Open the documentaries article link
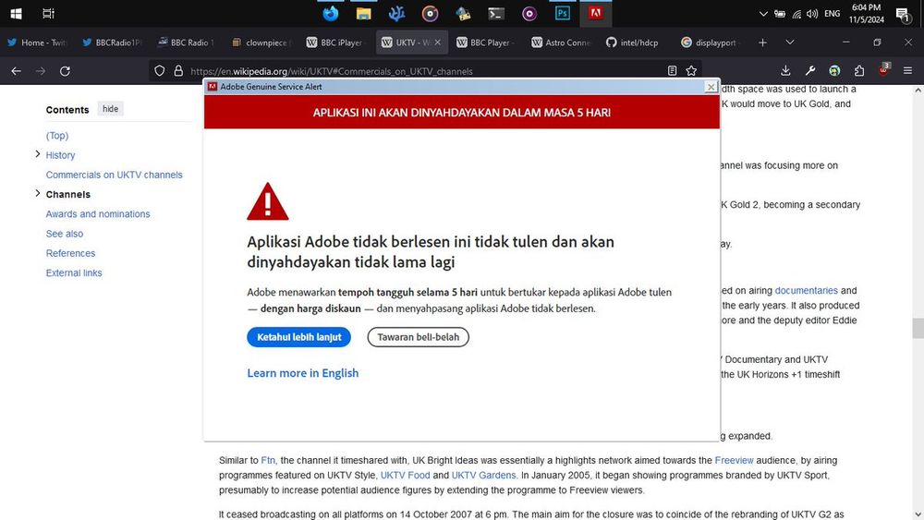 coord(806,290)
